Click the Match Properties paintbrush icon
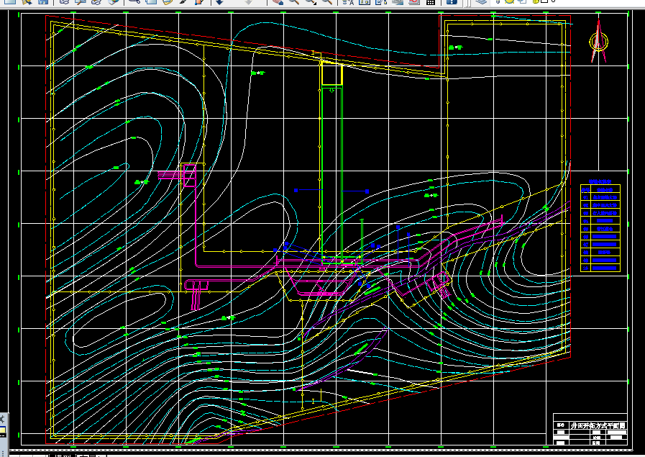 point(183,1)
